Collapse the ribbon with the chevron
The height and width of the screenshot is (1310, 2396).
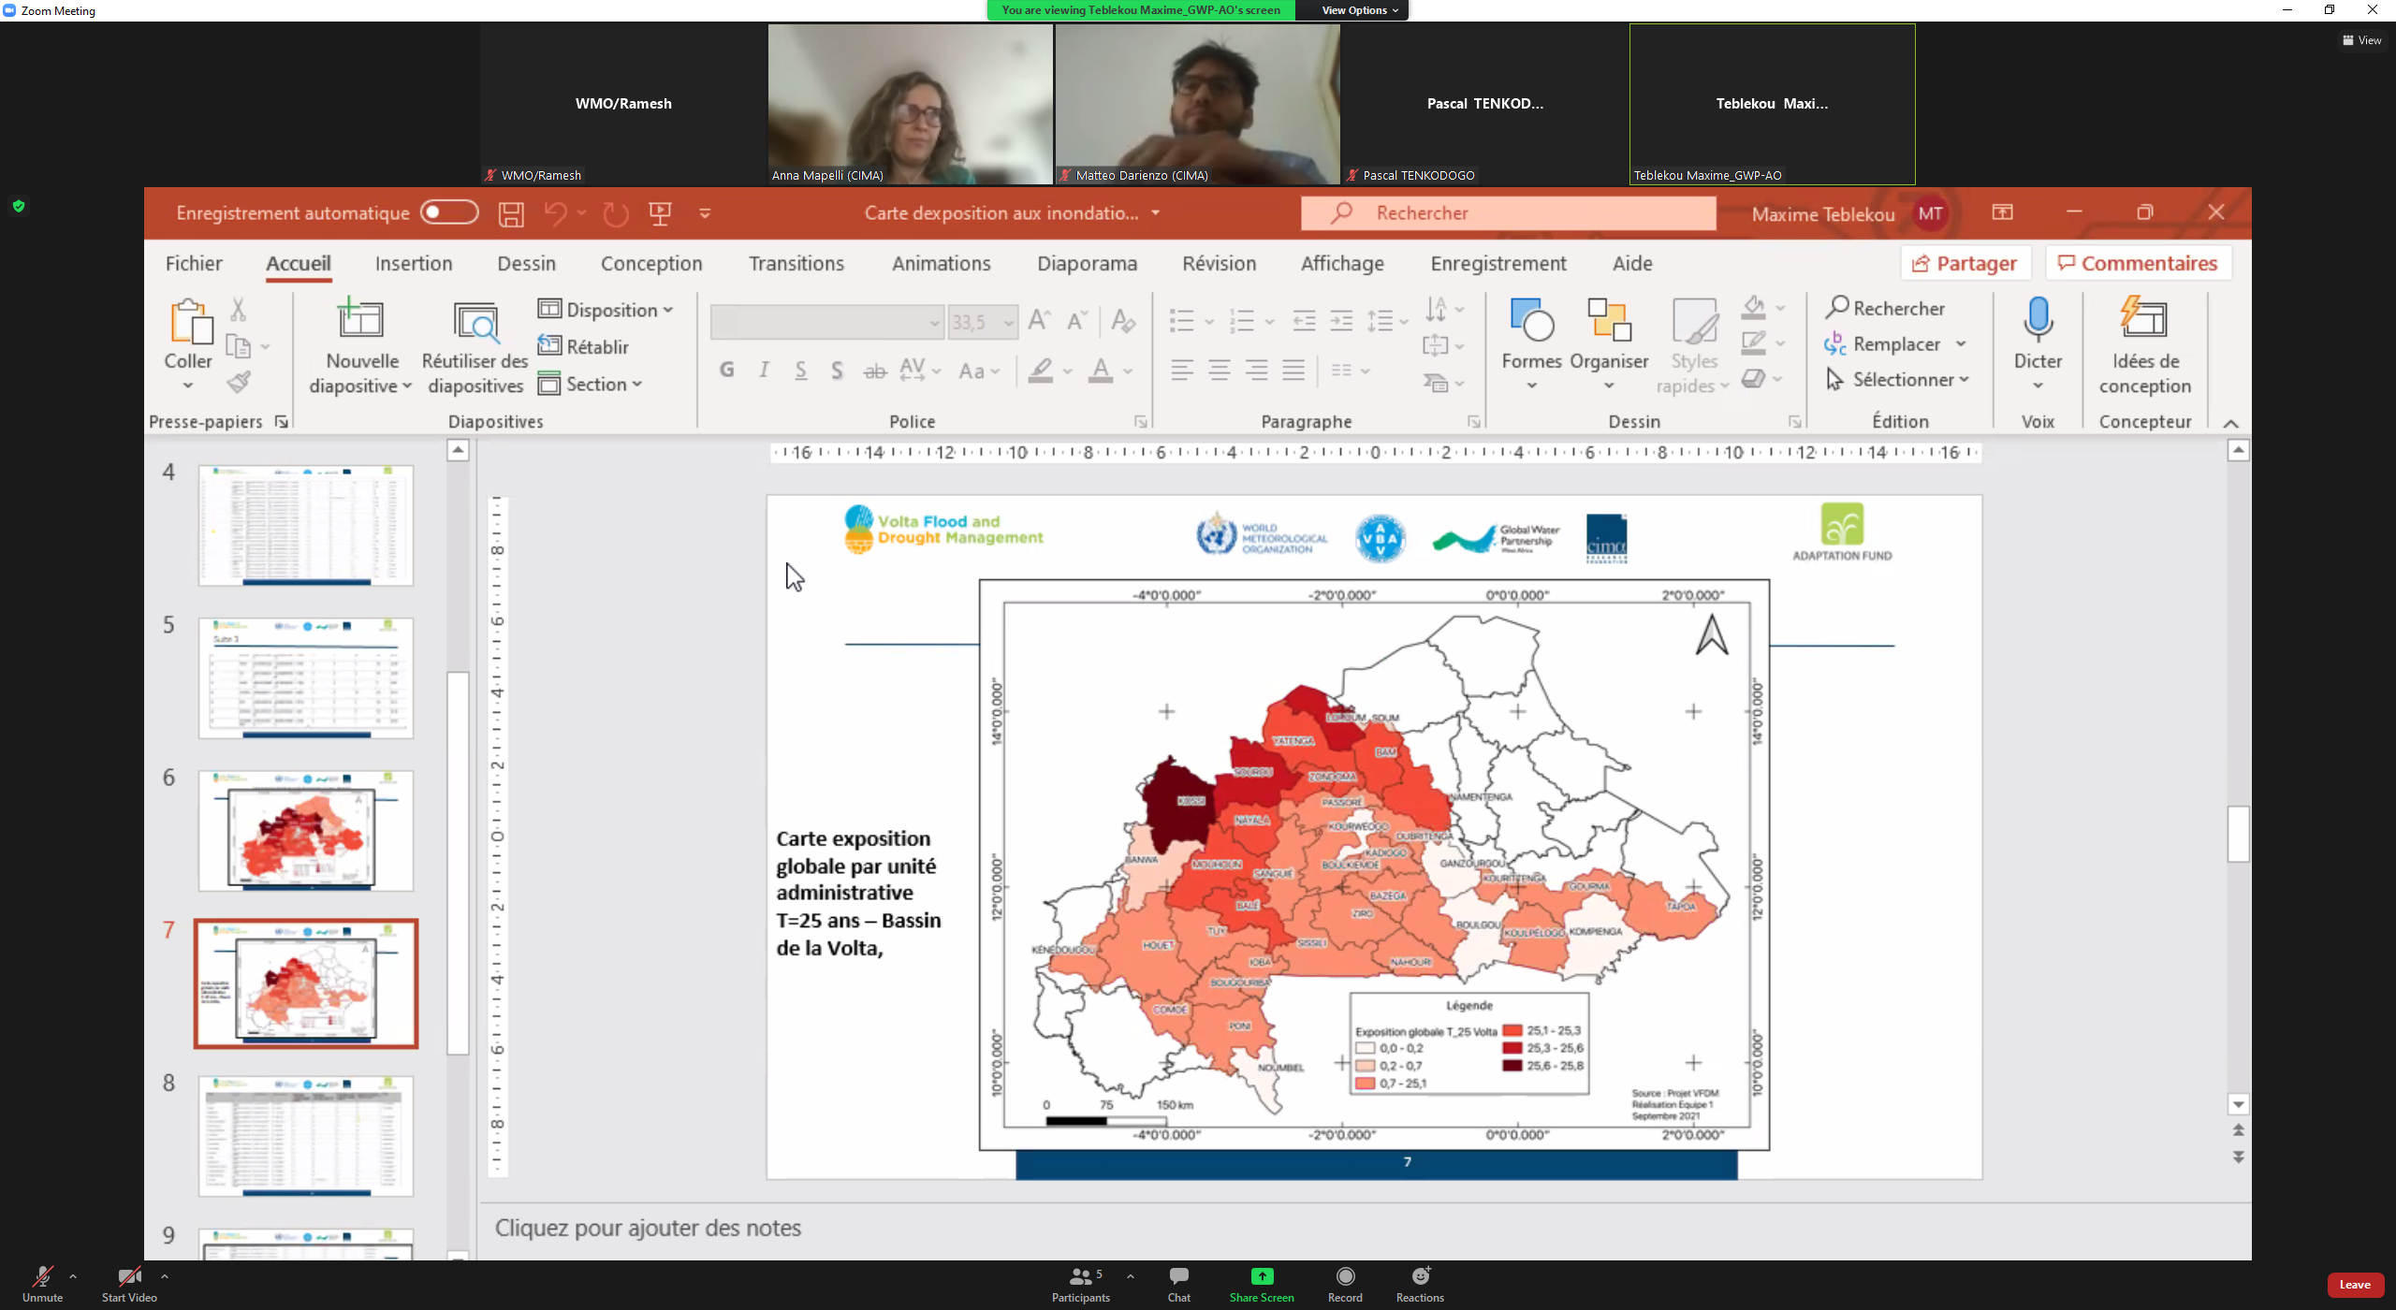click(x=2231, y=424)
